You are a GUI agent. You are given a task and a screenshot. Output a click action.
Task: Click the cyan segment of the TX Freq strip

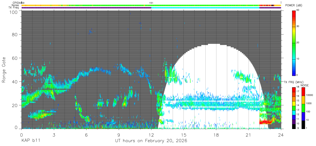coord(205,8)
